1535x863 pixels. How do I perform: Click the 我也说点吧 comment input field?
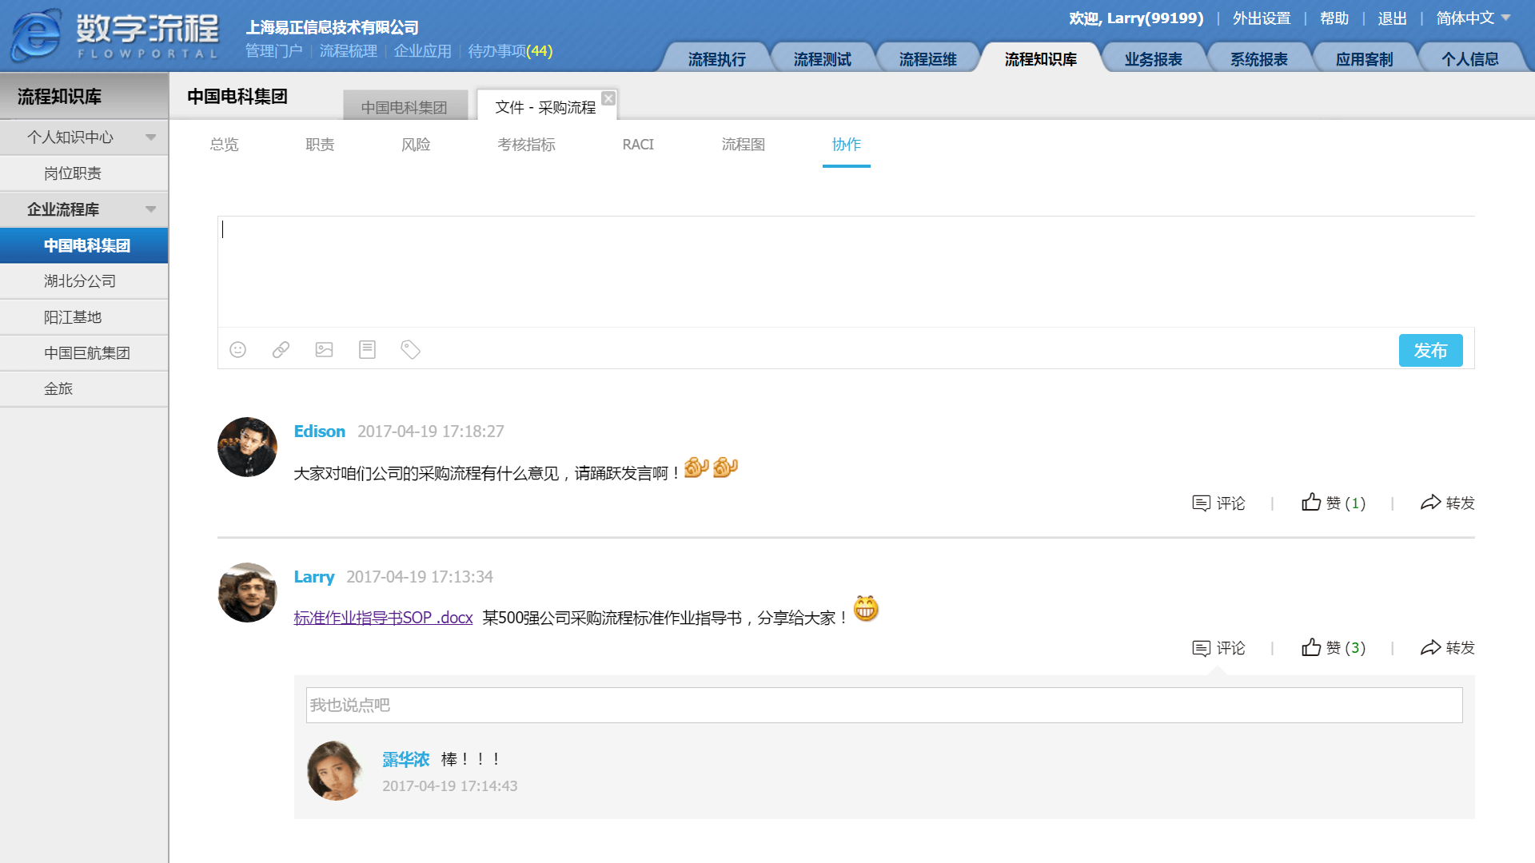coord(883,705)
